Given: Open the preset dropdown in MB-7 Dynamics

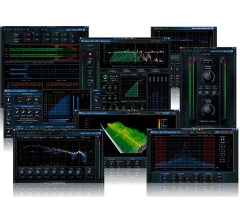Looking at the screenshot, I should (90, 45).
